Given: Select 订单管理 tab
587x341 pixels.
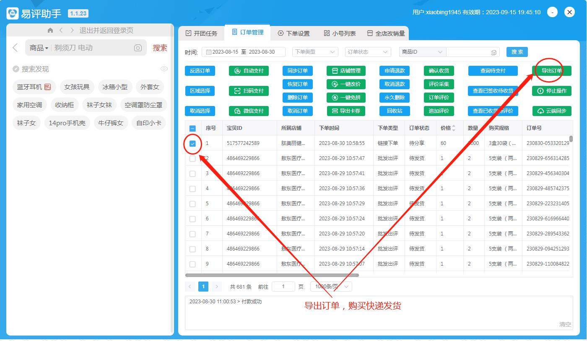Looking at the screenshot, I should 247,32.
